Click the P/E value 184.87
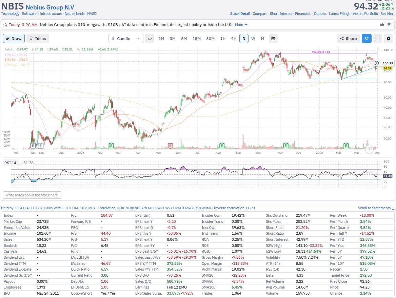The width and height of the screenshot is (396, 298). (107, 215)
